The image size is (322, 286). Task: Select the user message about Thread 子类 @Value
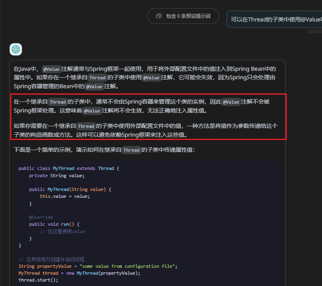pyautogui.click(x=276, y=19)
